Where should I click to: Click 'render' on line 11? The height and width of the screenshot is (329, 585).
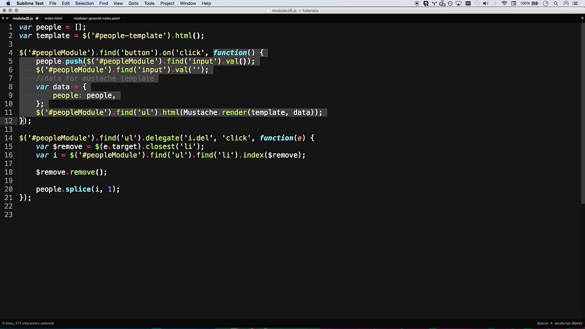tap(234, 112)
